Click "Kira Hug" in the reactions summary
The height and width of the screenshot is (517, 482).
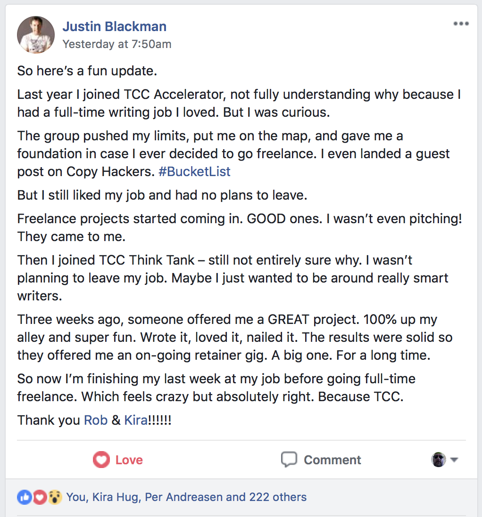coord(115,497)
